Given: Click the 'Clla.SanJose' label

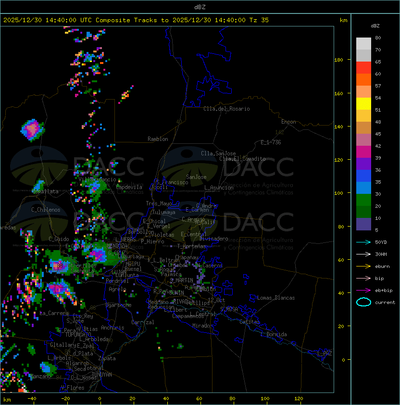Looking at the screenshot, I should click(218, 153).
